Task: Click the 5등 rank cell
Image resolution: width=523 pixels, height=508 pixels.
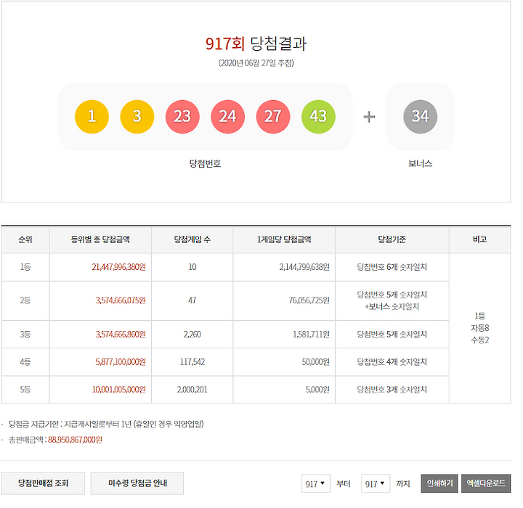Action: [25, 390]
